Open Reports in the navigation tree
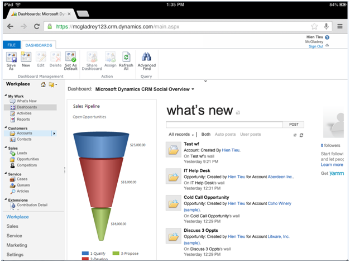The height and width of the screenshot is (262, 350). (23, 120)
